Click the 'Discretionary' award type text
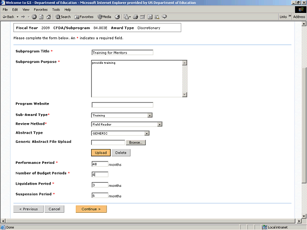 149,28
